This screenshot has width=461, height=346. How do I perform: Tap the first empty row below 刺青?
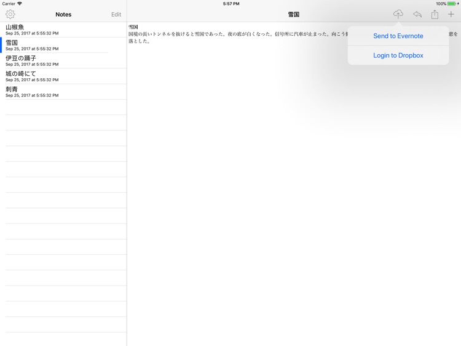click(x=65, y=107)
